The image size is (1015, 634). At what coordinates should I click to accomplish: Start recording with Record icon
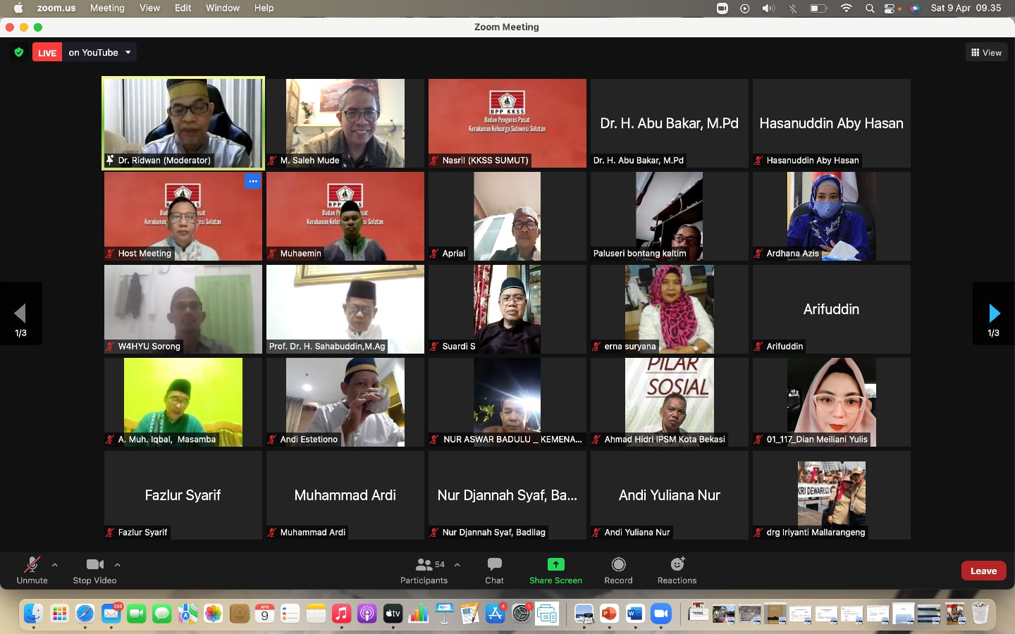[618, 565]
